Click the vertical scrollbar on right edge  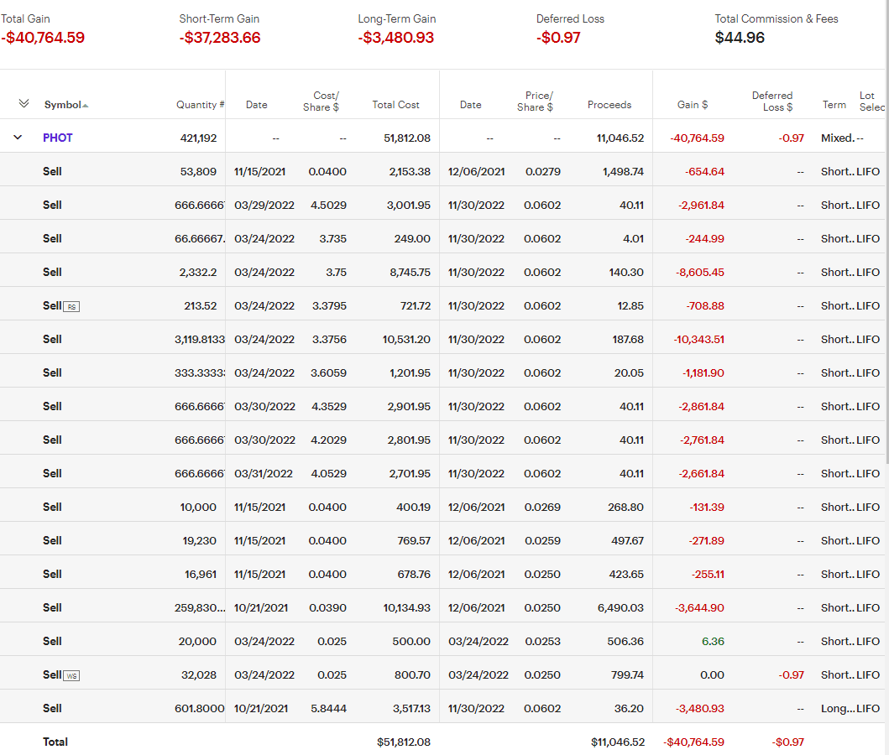(886, 252)
